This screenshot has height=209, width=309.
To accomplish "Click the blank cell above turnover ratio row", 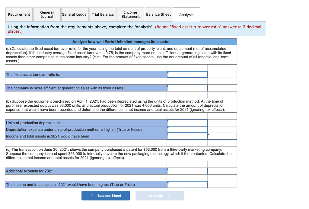I will click(x=187, y=68).
